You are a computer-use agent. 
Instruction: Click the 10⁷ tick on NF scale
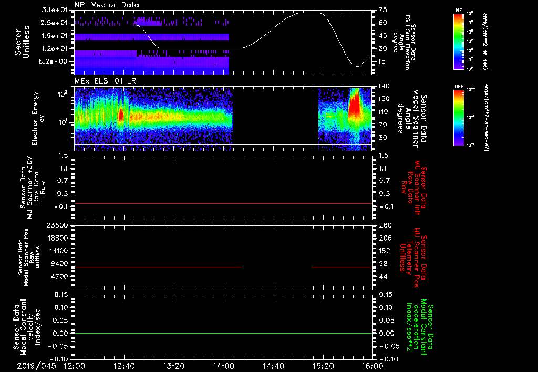point(470,60)
